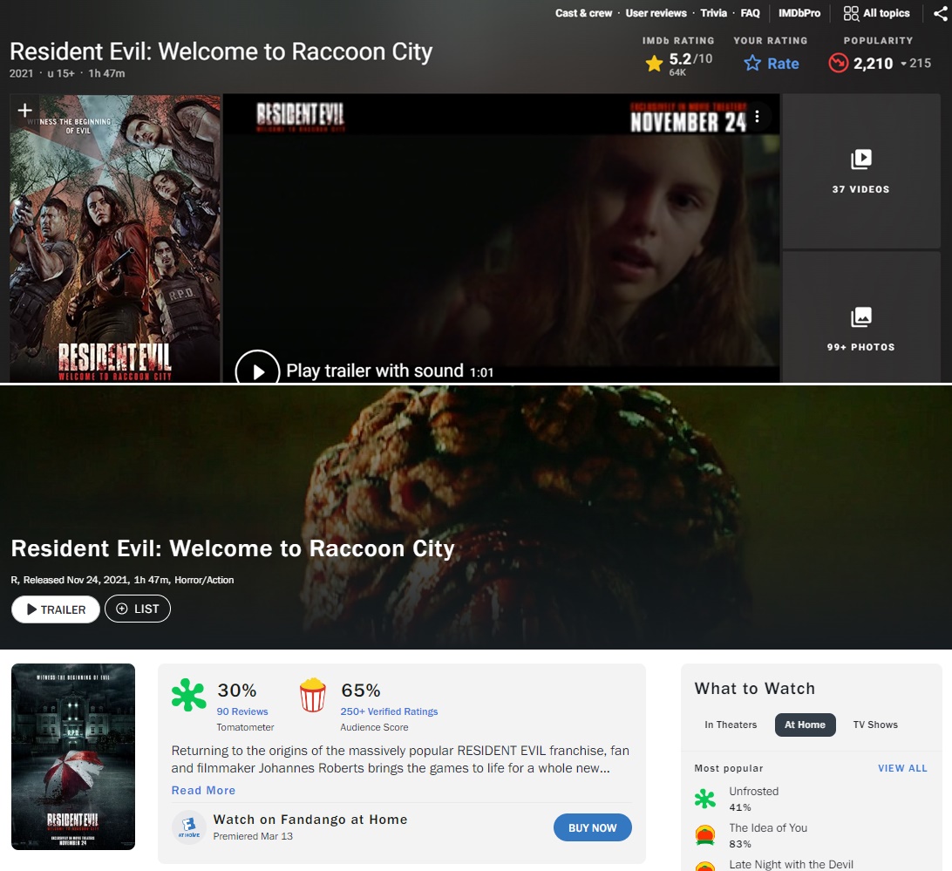Click the Rotten Tomatoes TRAILER button

56,609
